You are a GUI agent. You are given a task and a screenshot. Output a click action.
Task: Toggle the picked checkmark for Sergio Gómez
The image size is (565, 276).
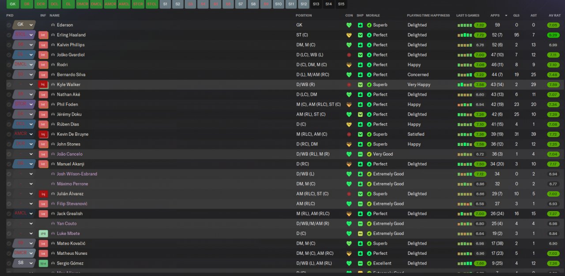[x=9, y=263]
